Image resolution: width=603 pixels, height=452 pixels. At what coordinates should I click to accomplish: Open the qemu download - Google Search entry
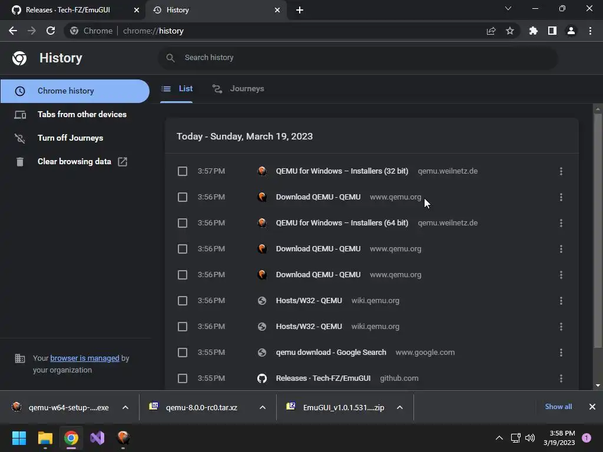[331, 353]
